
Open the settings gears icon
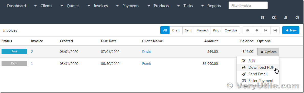[274, 18]
